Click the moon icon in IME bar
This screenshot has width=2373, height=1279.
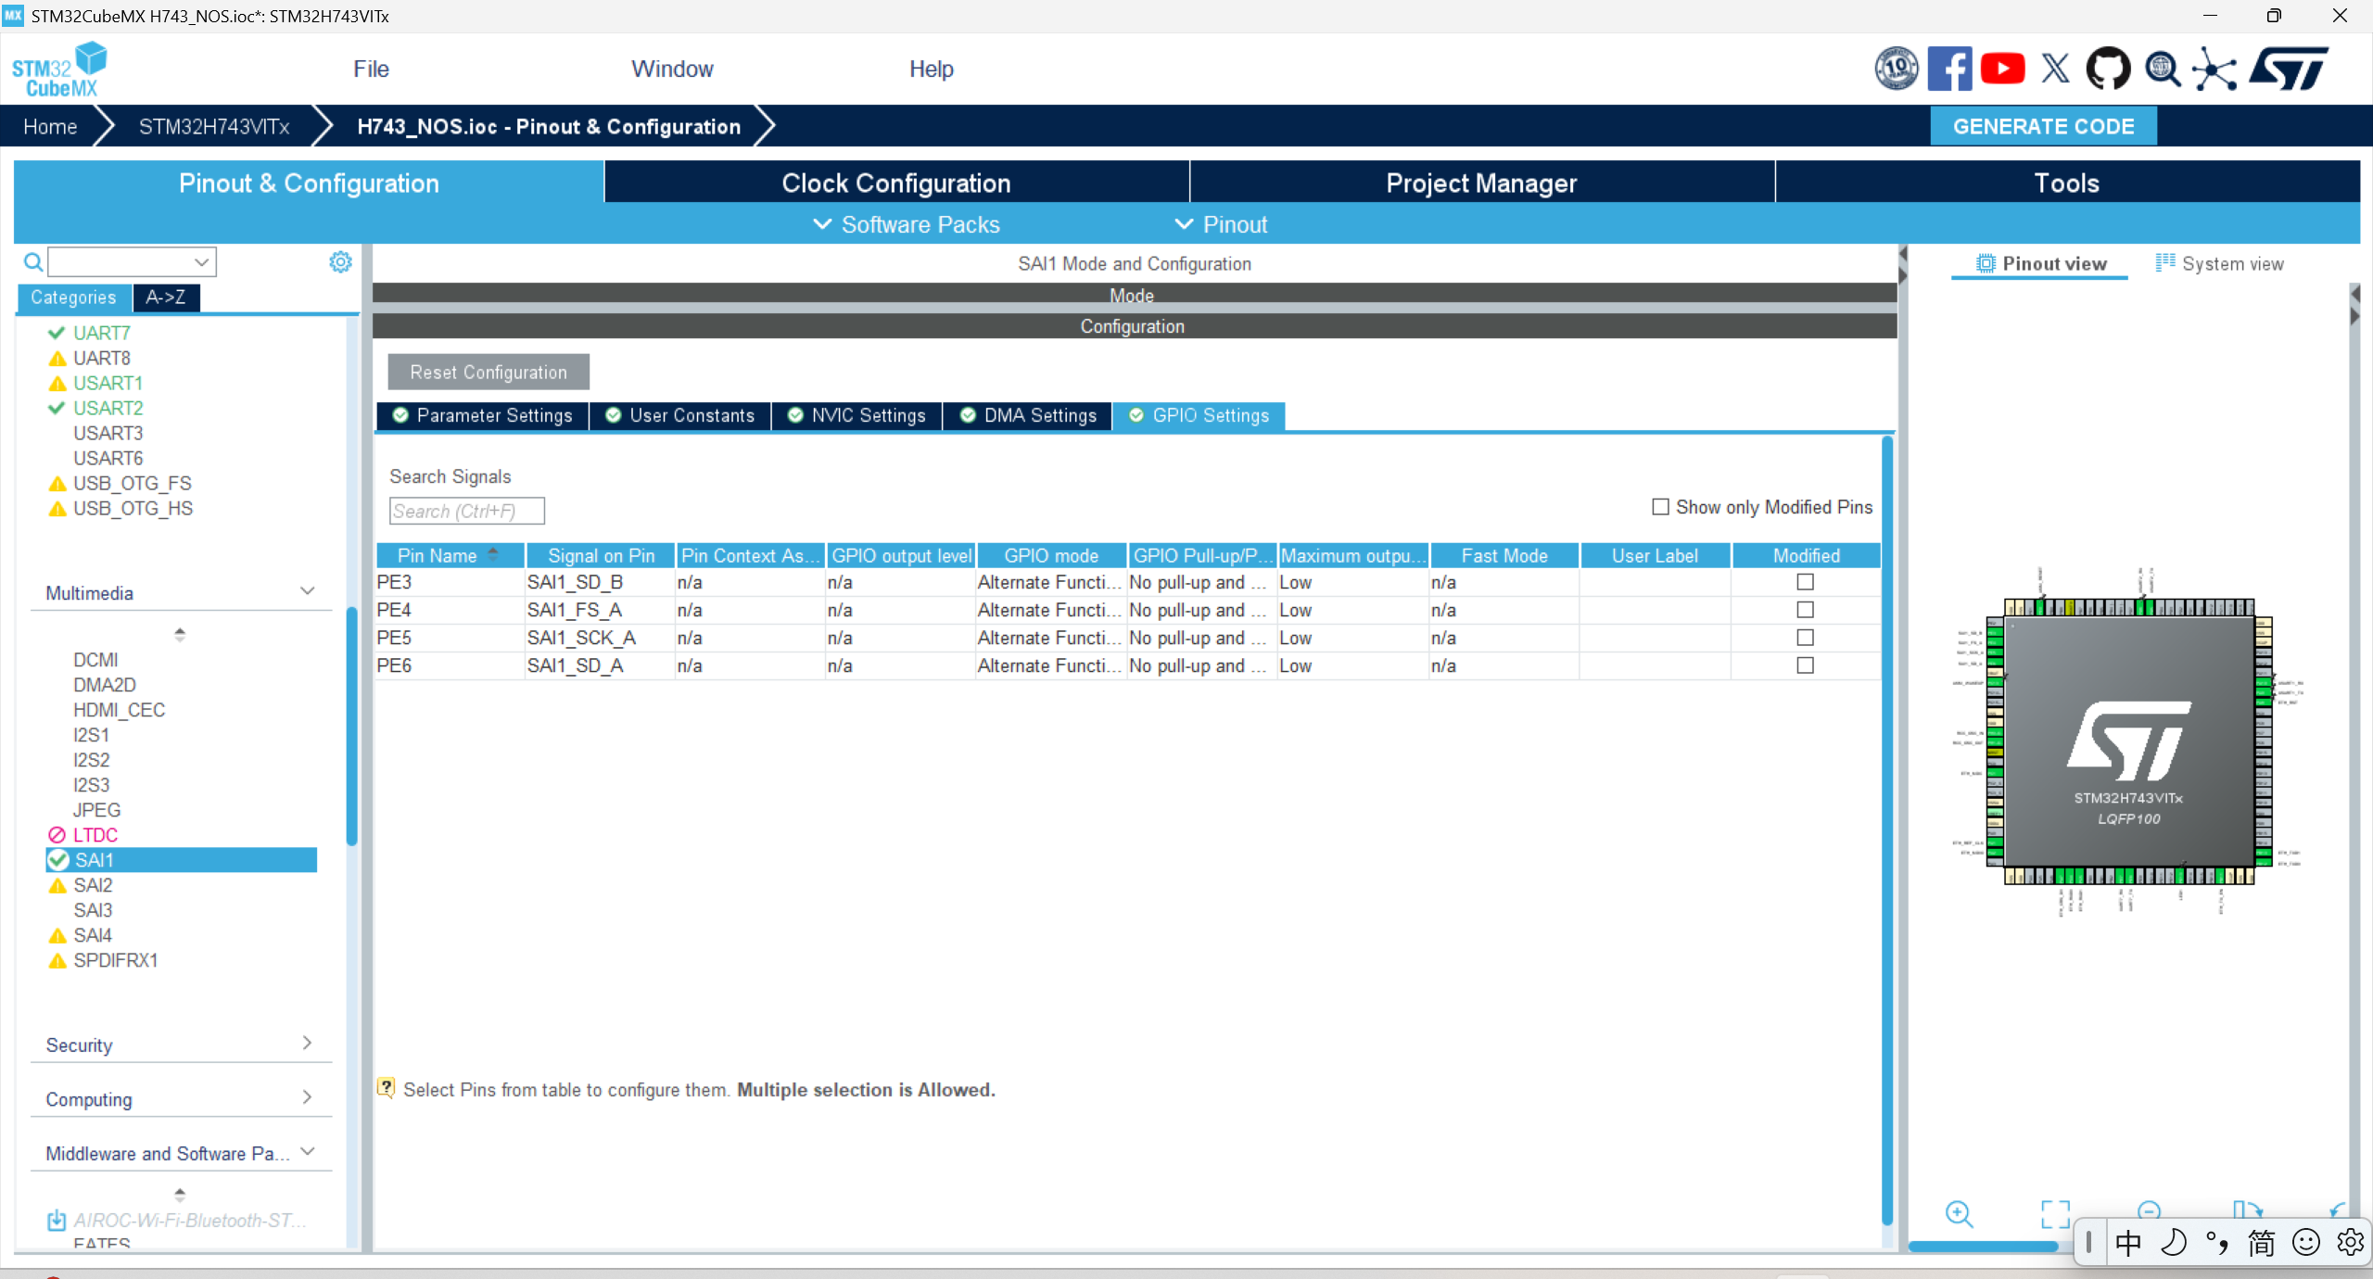(2173, 1243)
